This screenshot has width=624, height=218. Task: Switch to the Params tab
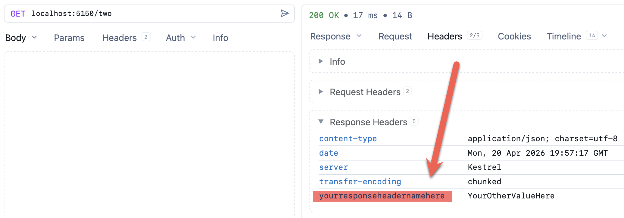69,38
